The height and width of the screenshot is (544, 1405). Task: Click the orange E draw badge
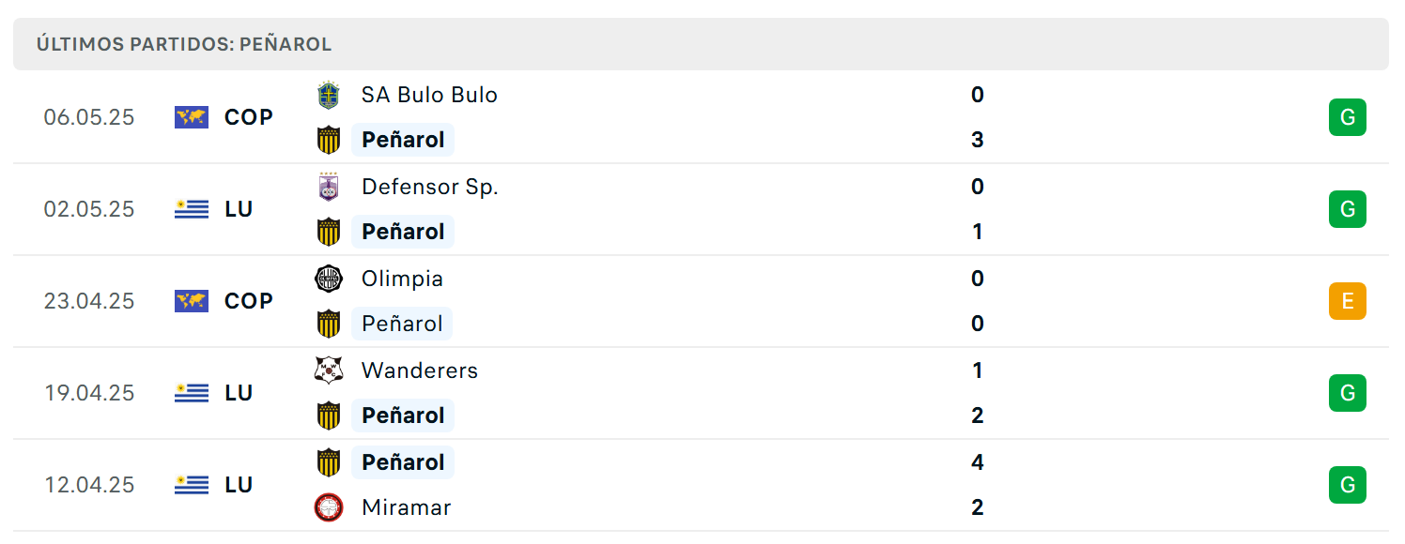pos(1347,301)
